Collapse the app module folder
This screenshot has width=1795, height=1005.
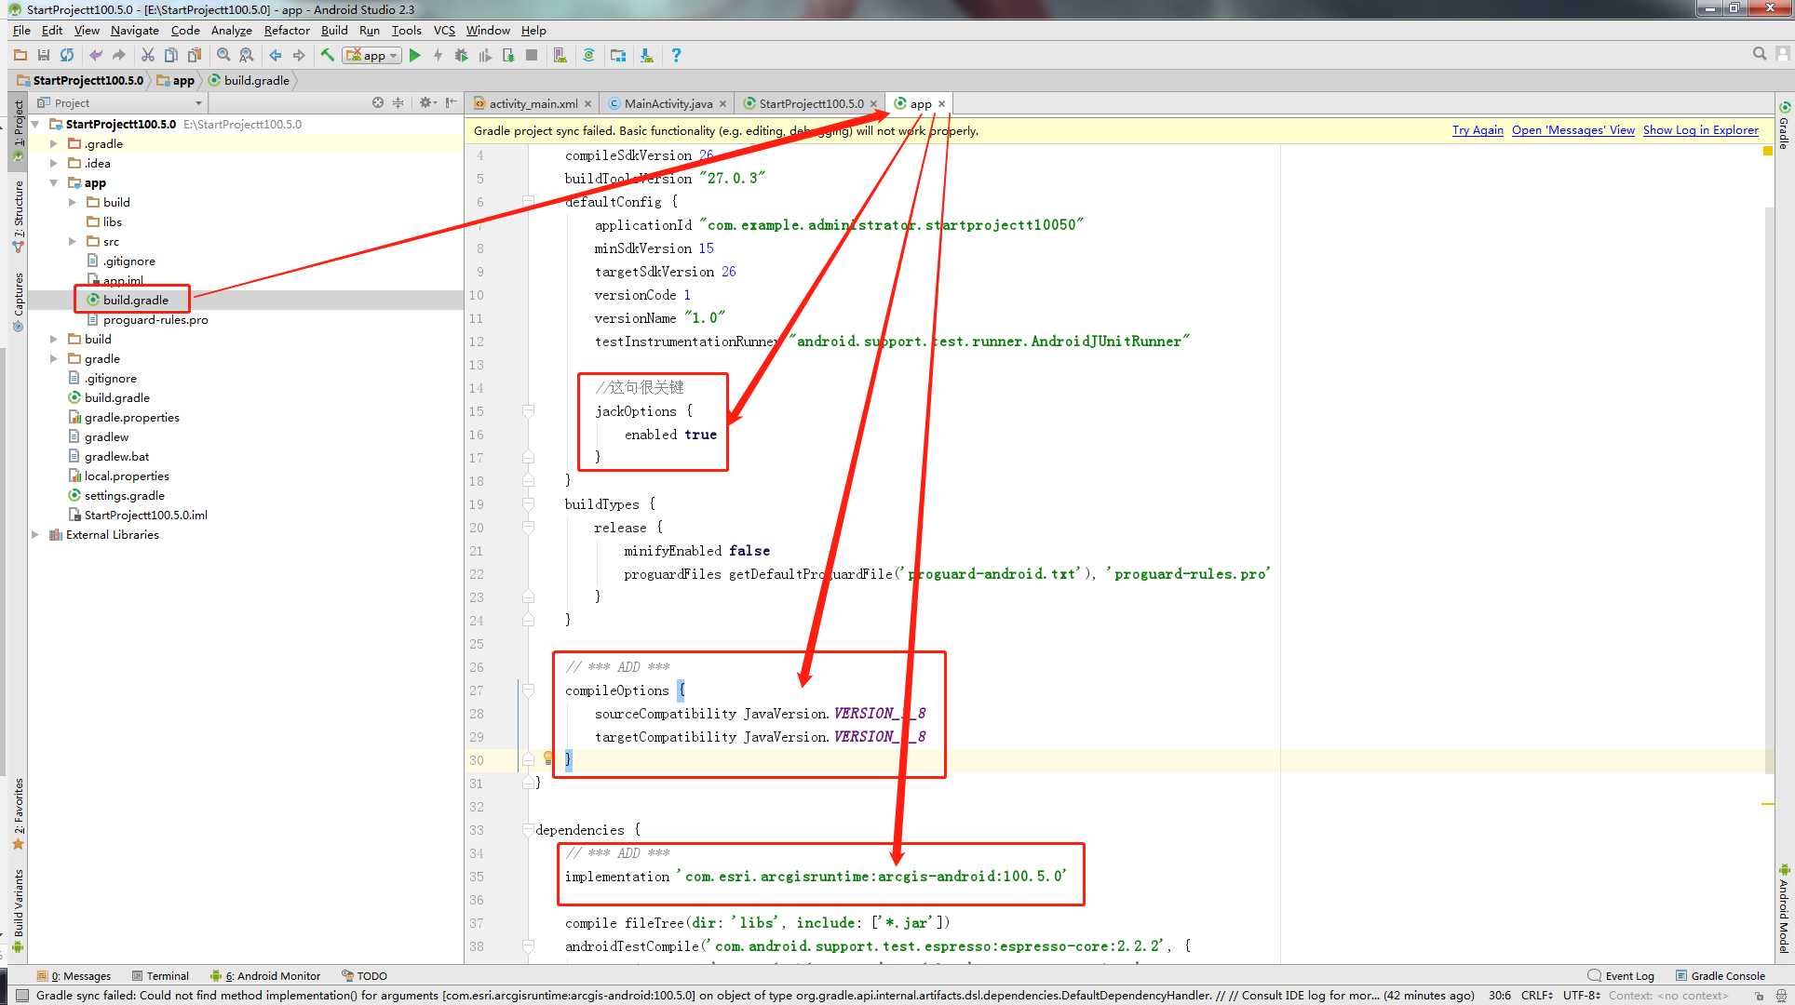54,183
